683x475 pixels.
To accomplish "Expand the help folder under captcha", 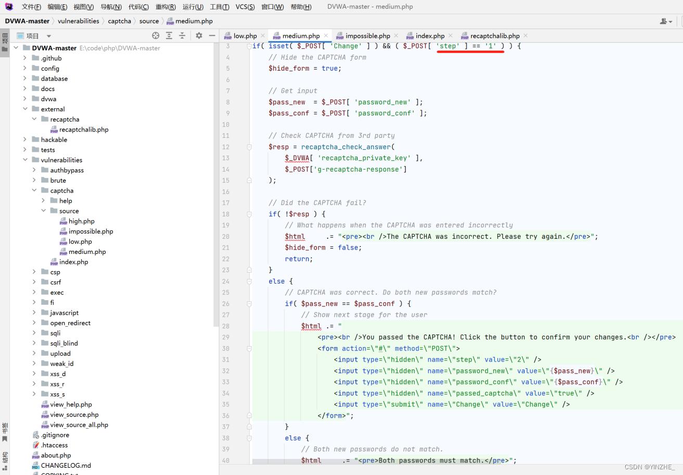I will point(44,201).
